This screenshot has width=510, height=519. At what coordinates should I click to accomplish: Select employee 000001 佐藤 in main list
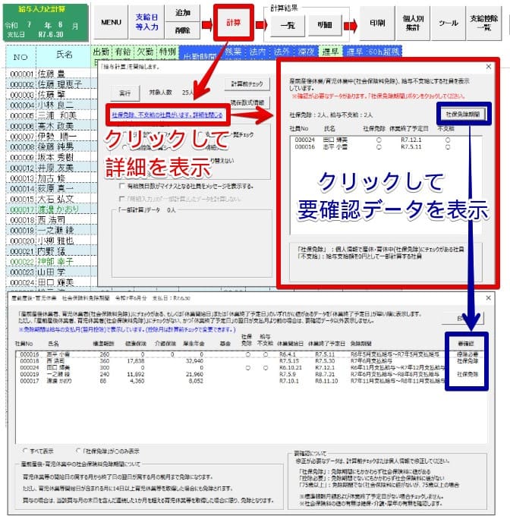coord(49,73)
